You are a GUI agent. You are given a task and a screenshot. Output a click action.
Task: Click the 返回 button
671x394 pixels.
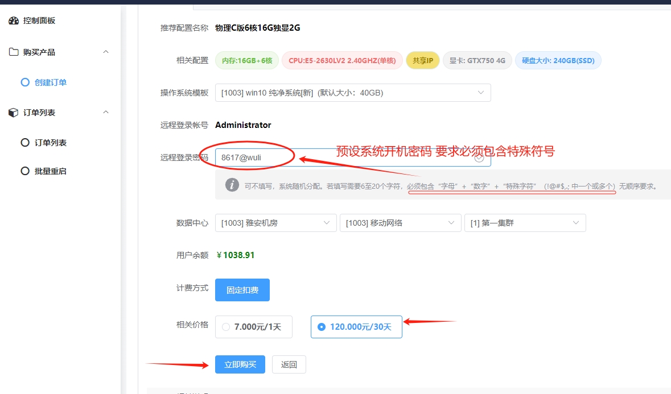tap(289, 364)
